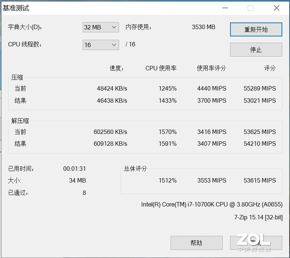Image resolution: width=290 pixels, height=258 pixels.
Task: Click the 评分 column header
Action: [270, 68]
